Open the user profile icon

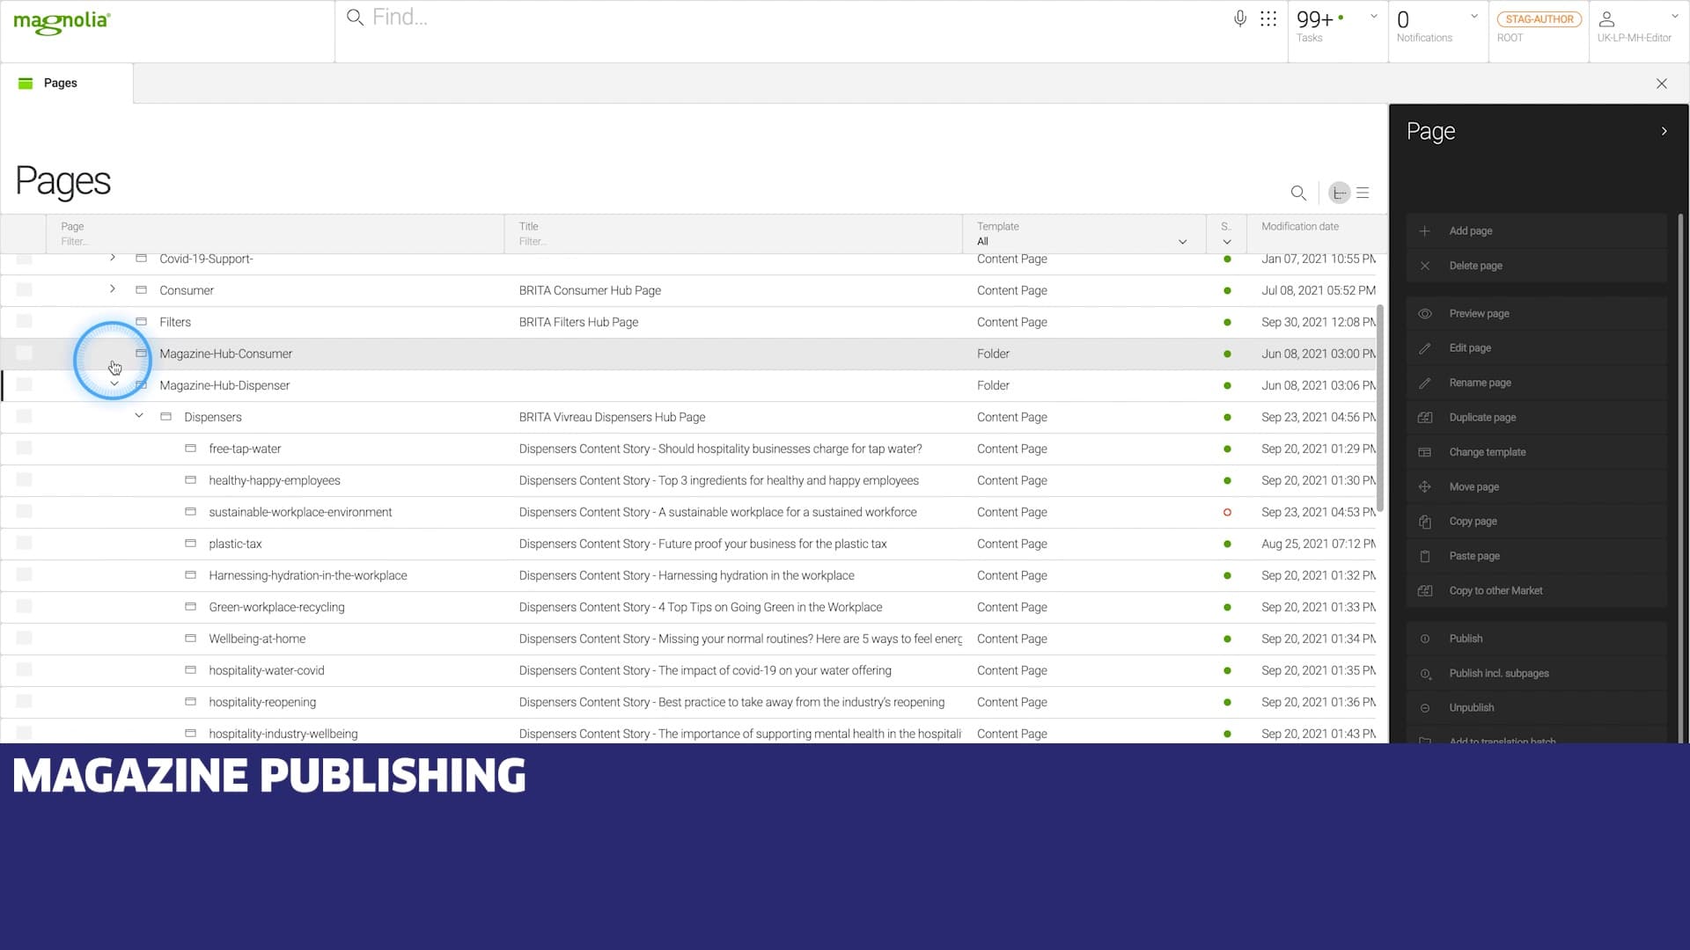click(1606, 18)
